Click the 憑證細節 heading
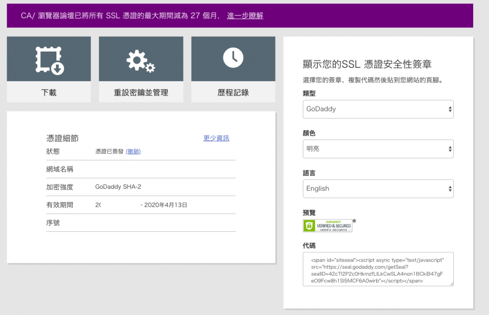 coord(63,138)
